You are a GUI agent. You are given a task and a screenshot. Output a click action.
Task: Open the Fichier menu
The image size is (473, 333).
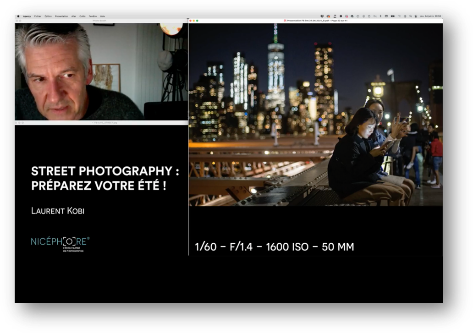38,16
